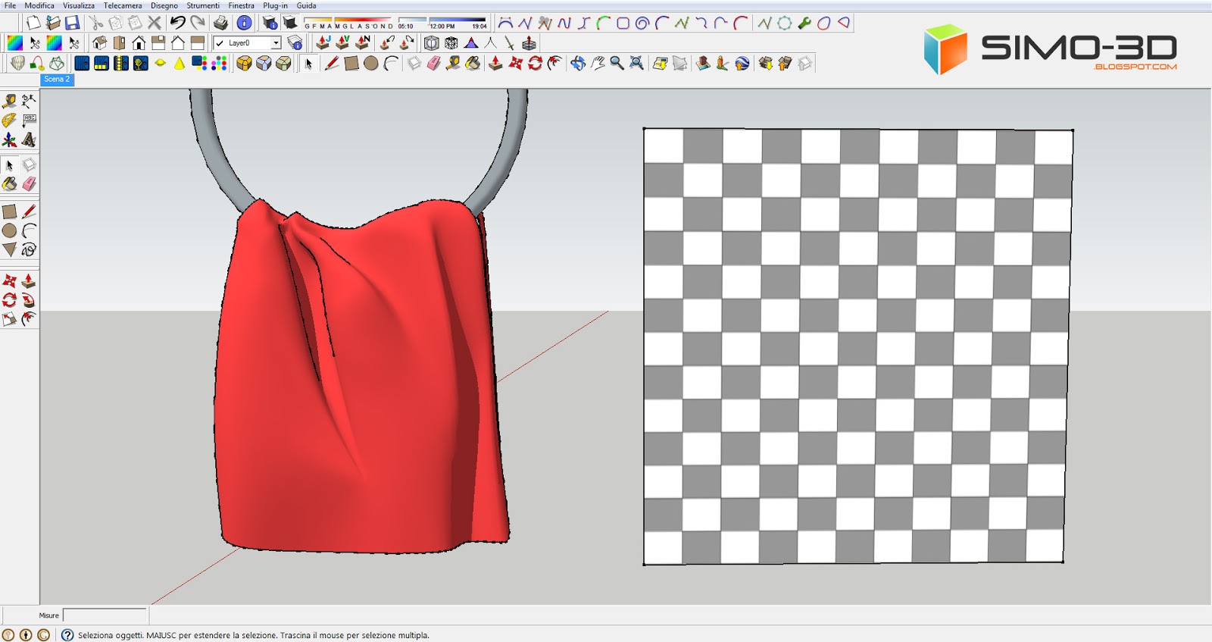Open the Modifica menu
This screenshot has width=1212, height=642.
tap(39, 5)
